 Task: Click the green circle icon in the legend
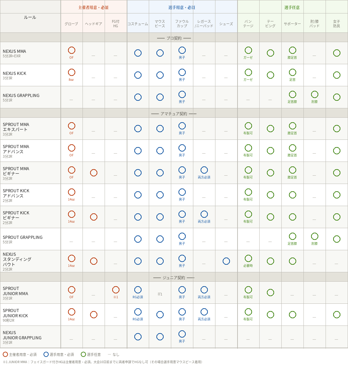83,355
